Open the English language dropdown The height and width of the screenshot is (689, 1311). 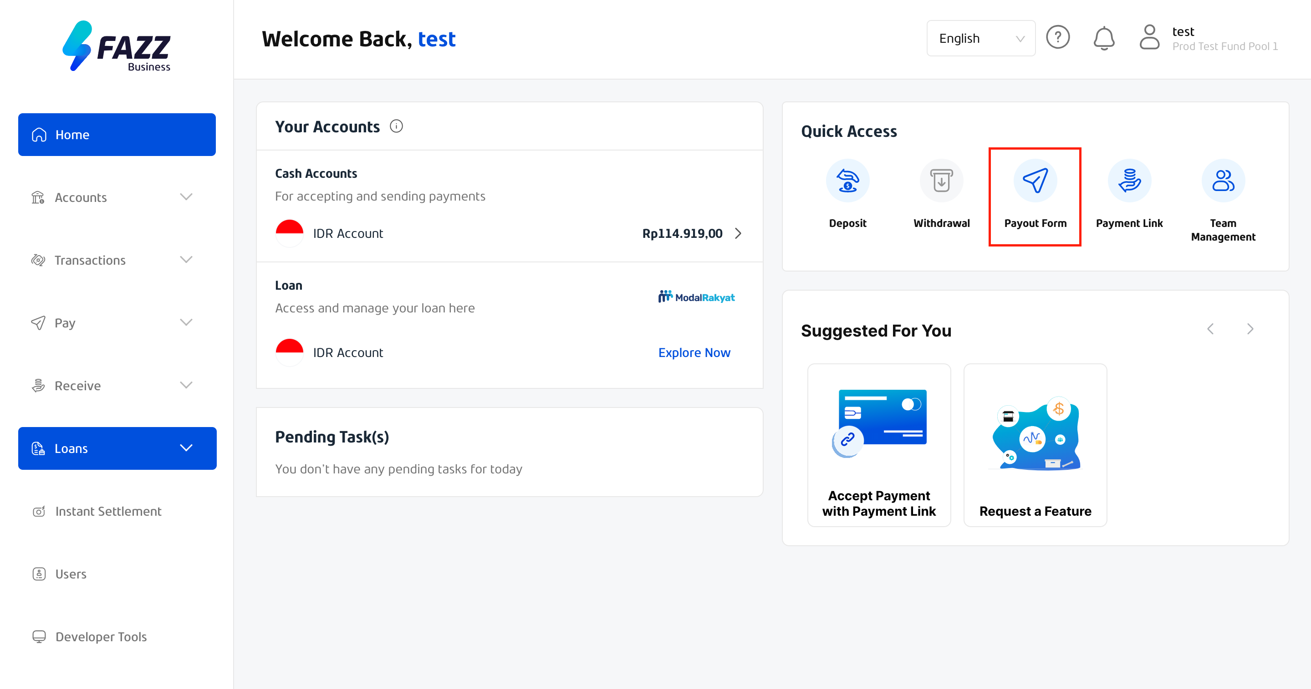point(981,38)
